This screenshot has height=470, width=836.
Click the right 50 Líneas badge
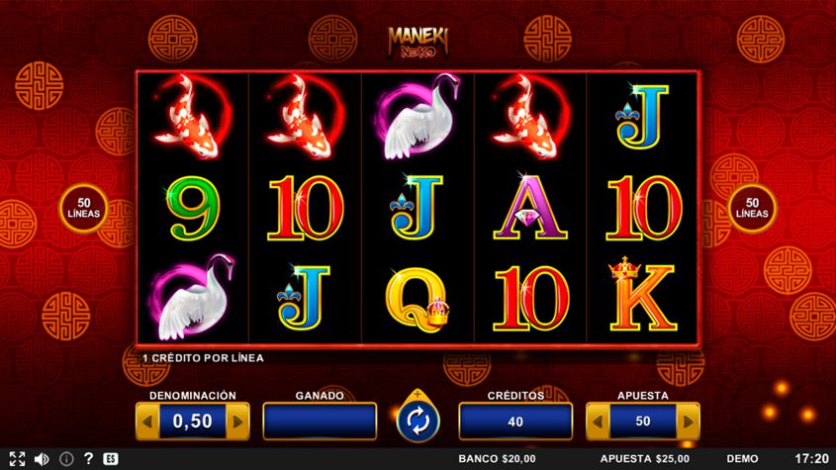point(752,208)
